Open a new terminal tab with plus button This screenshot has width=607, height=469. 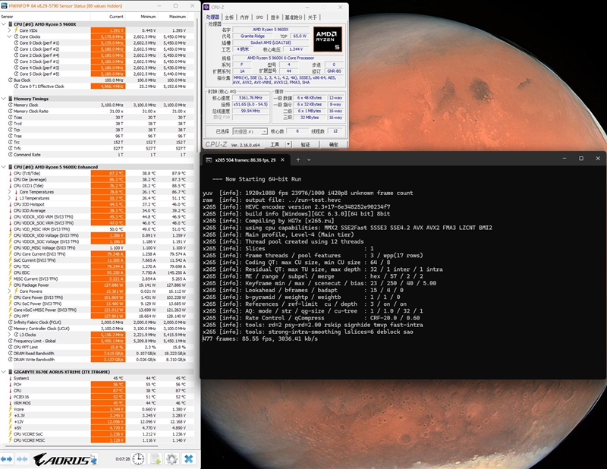point(298,159)
